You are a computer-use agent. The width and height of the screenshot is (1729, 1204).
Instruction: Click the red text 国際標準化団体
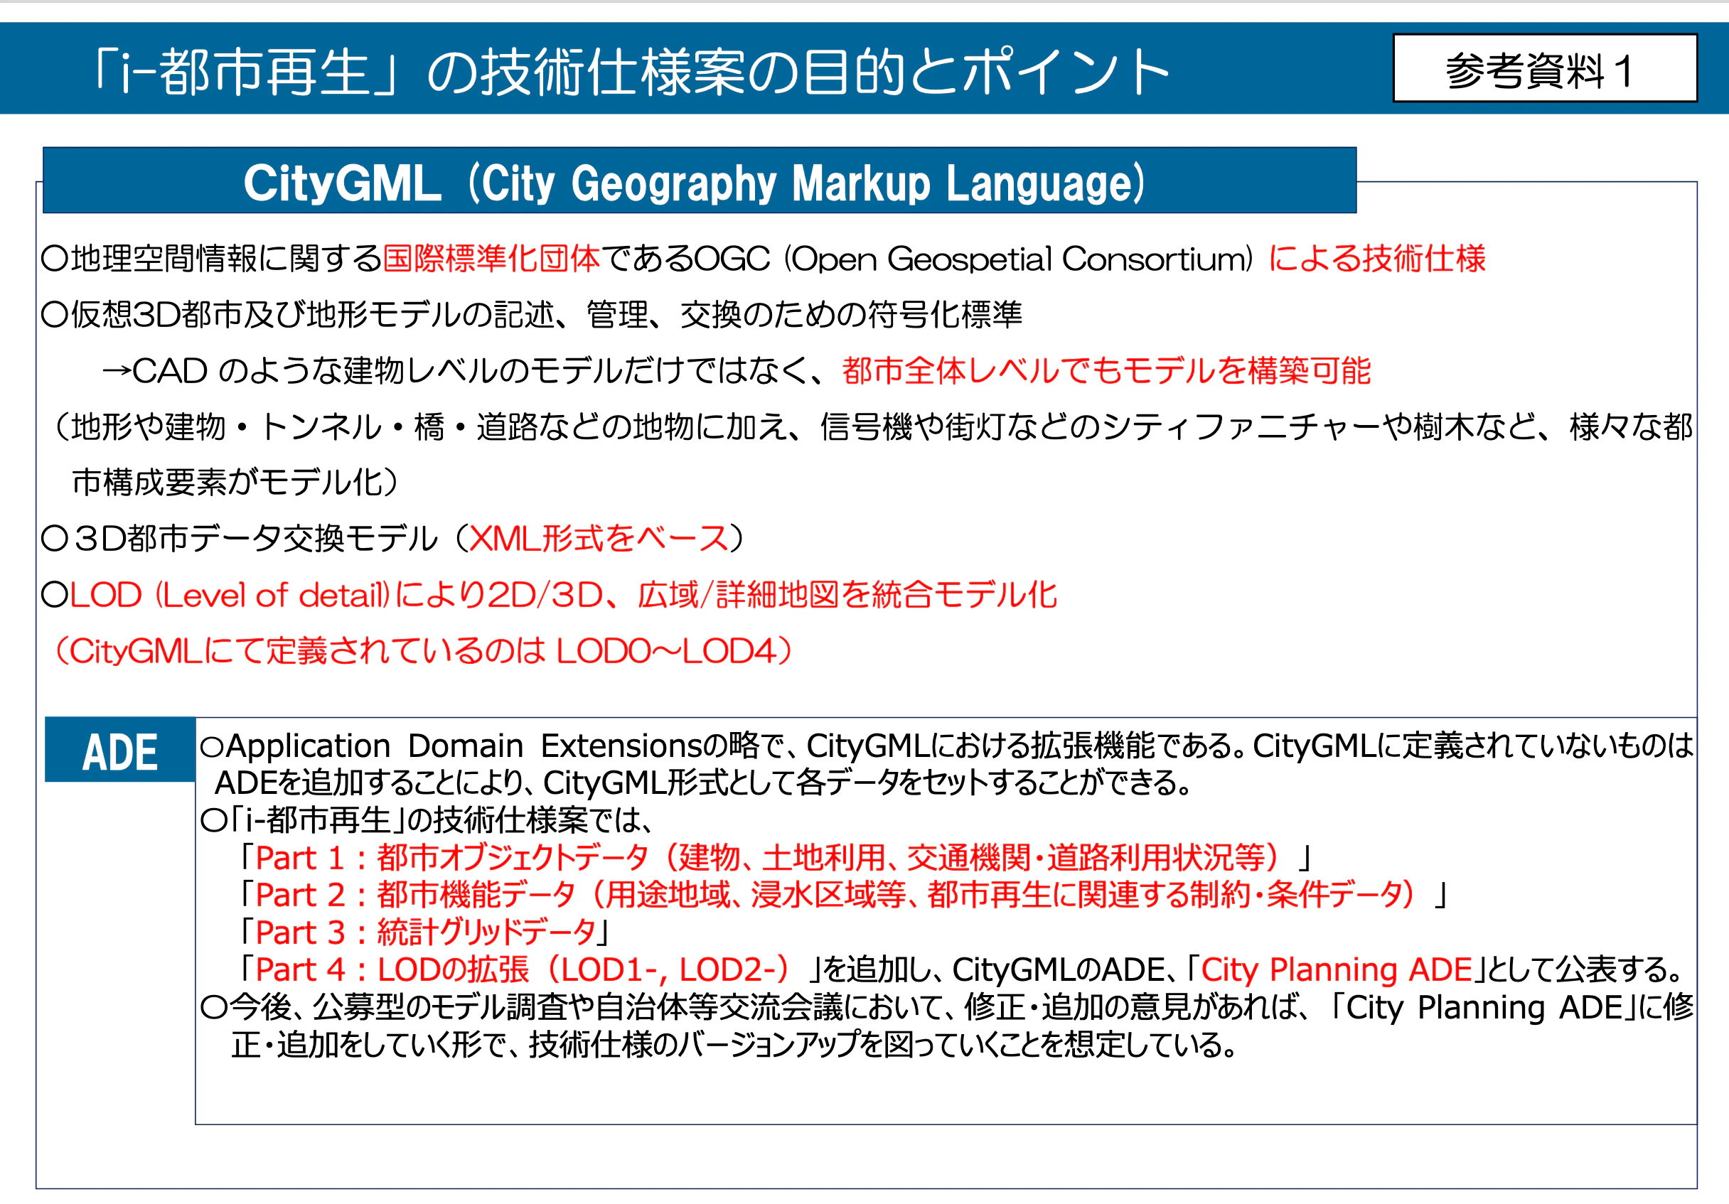(x=491, y=259)
